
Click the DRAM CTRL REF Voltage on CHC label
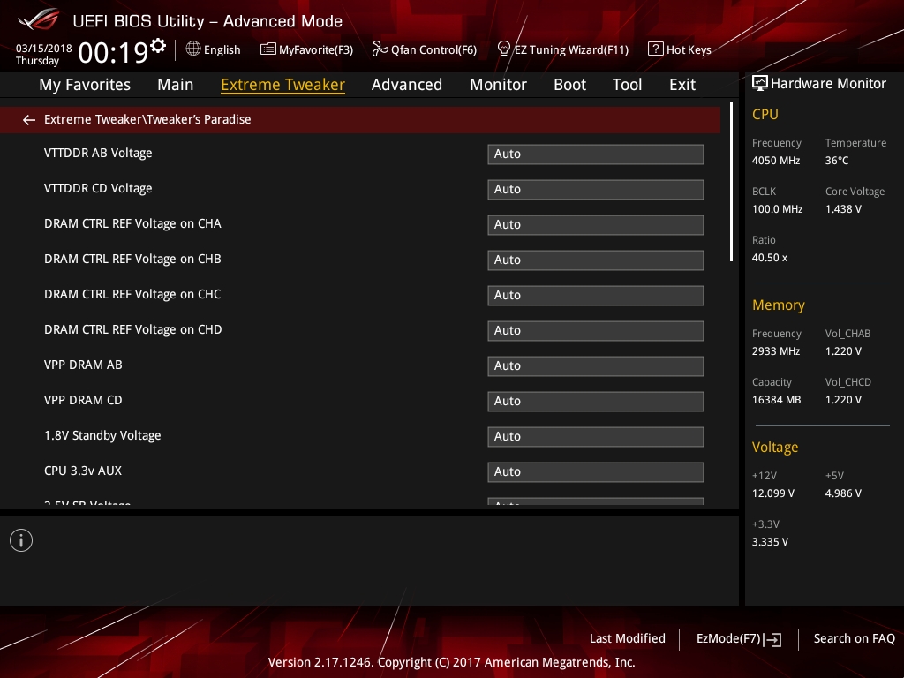pyautogui.click(x=132, y=295)
